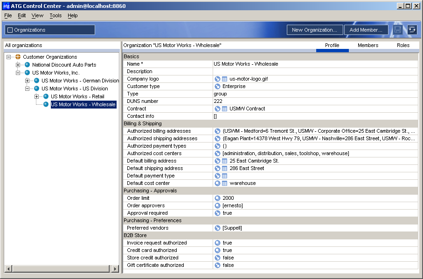
Task: Open the Tools menu
Action: tap(55, 16)
